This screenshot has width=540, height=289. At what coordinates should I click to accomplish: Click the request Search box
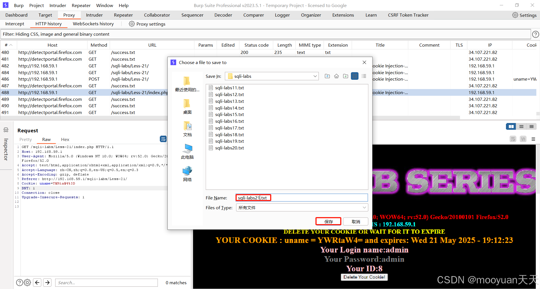[106, 283]
